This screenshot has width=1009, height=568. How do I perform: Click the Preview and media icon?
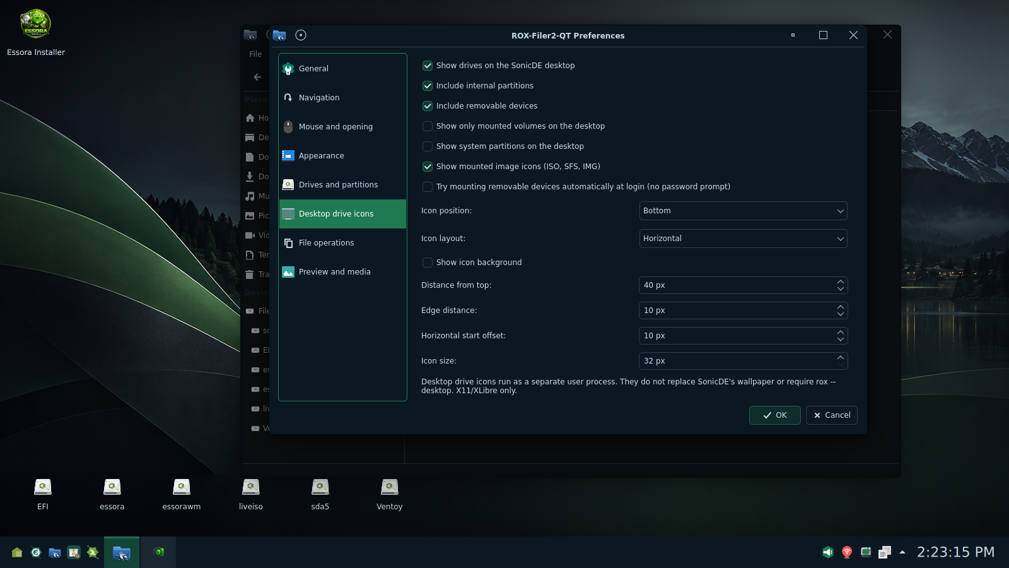(x=288, y=272)
